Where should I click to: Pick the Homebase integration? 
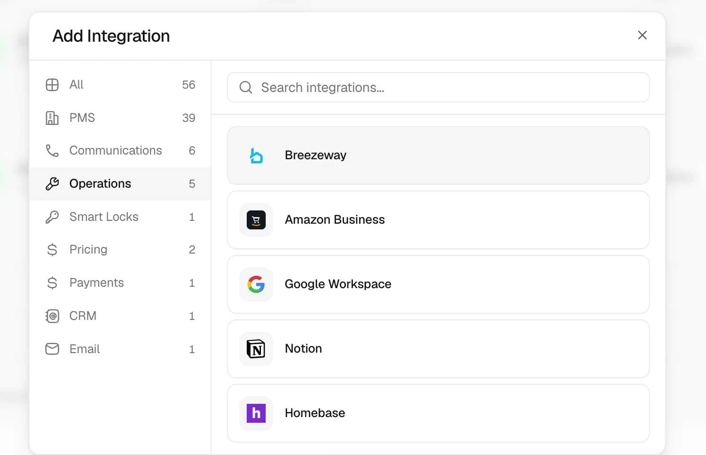438,413
